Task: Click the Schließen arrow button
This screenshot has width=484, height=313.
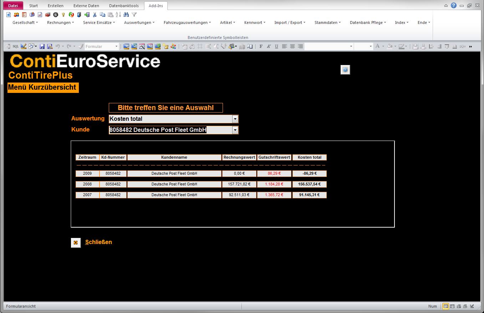Action: click(76, 243)
